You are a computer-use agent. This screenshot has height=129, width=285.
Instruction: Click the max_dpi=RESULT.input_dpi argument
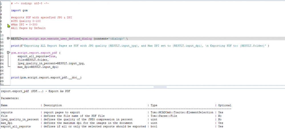38,67
